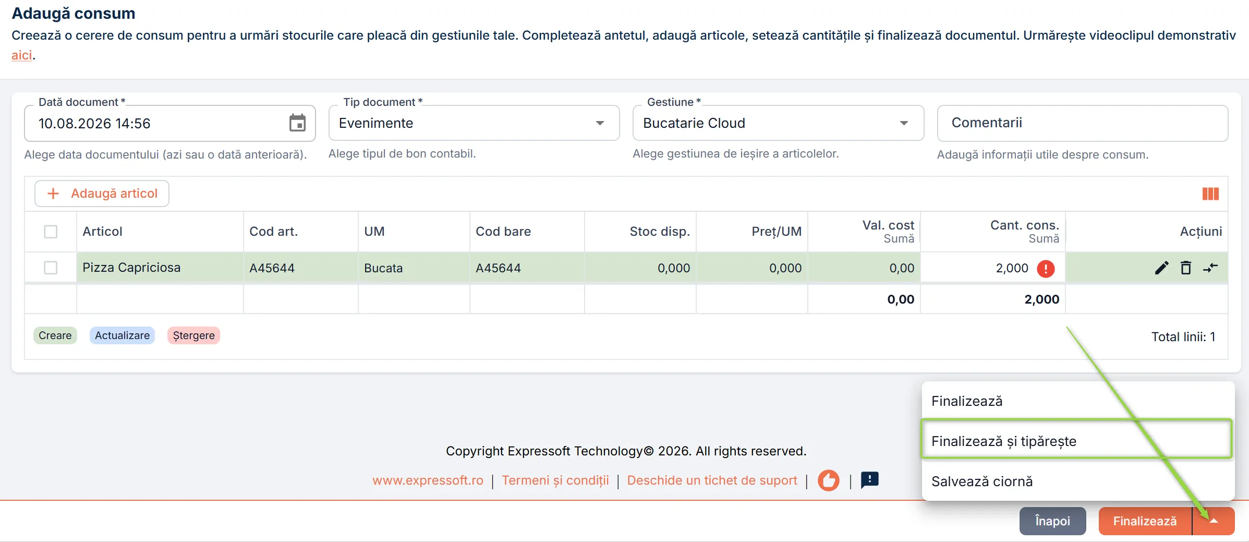Click the red warning icon next to 2,000
1249x542 pixels.
tap(1046, 269)
